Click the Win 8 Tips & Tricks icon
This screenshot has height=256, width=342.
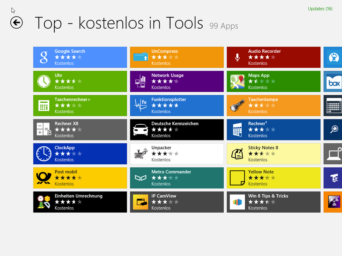[x=237, y=202]
